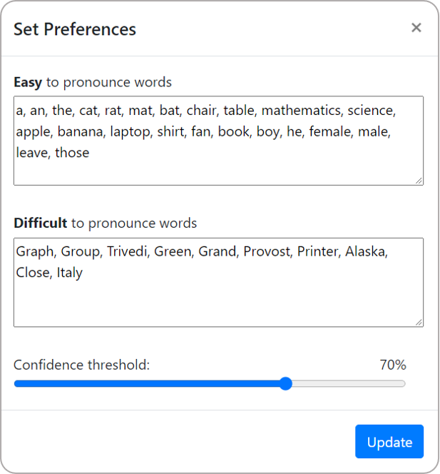Grab the Easy words textarea resize handle
Viewport: 440px width, 474px height.
(419, 181)
